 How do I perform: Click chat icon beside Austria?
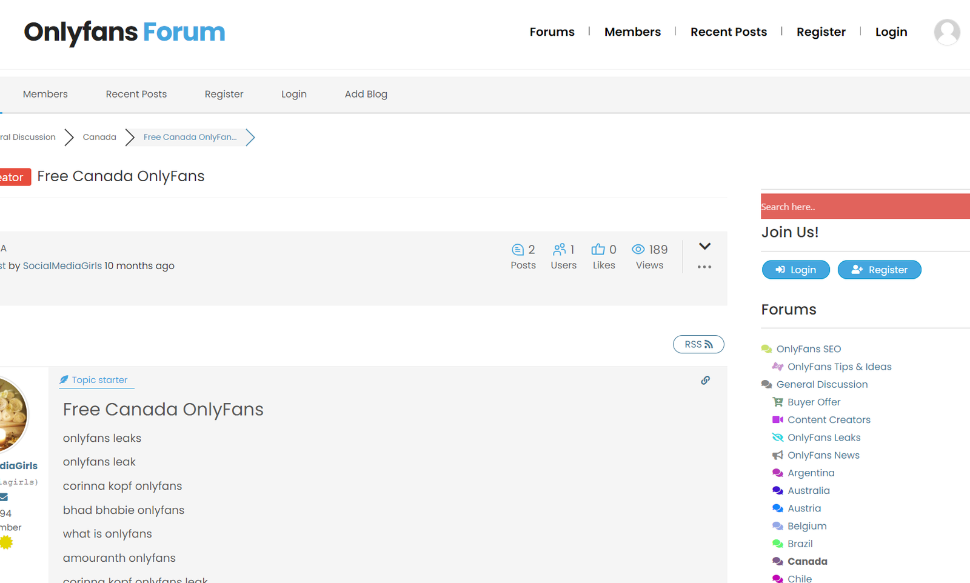coord(777,508)
